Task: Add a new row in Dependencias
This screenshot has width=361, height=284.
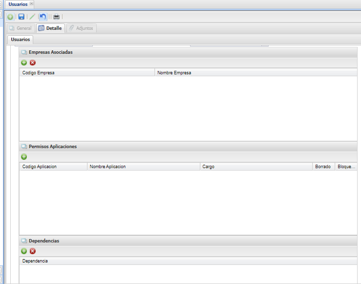Action: pos(24,251)
